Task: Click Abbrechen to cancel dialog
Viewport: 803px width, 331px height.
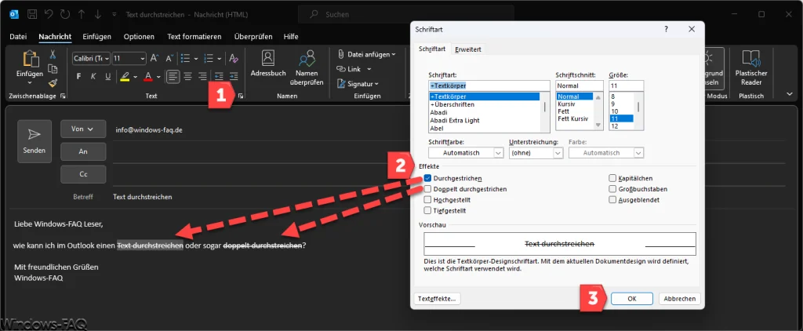Action: tap(680, 299)
